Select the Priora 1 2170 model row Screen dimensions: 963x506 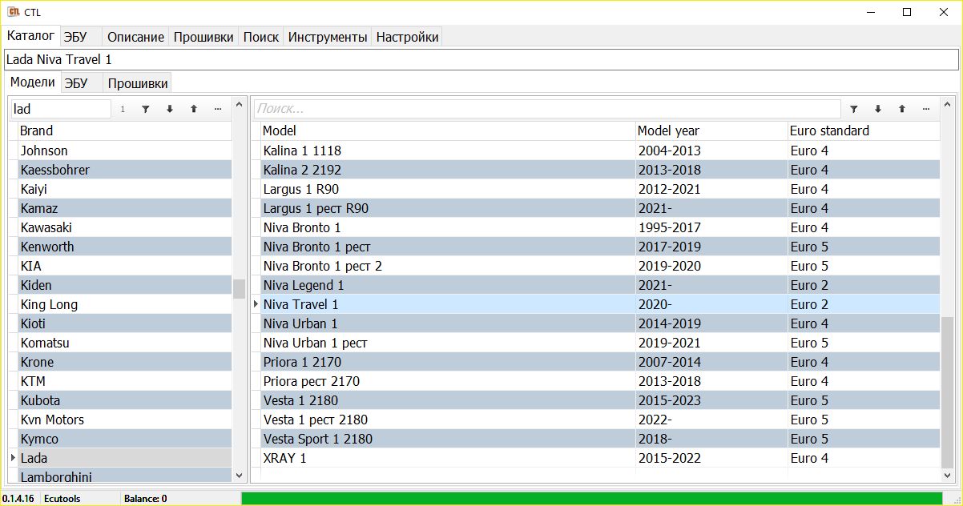(600, 362)
